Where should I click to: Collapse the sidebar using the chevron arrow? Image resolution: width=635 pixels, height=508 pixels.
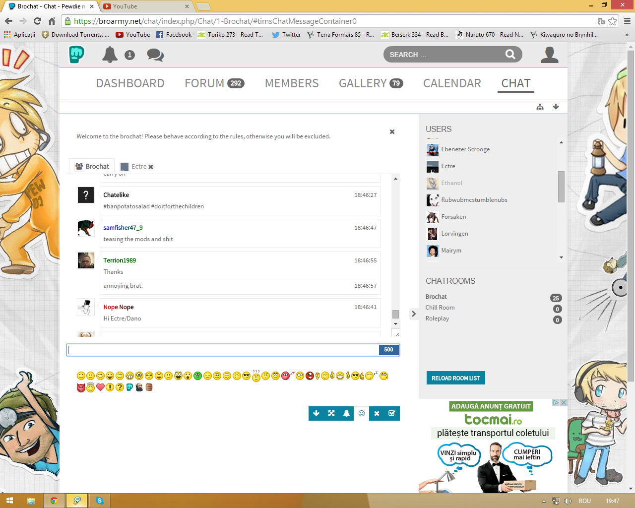pyautogui.click(x=413, y=314)
